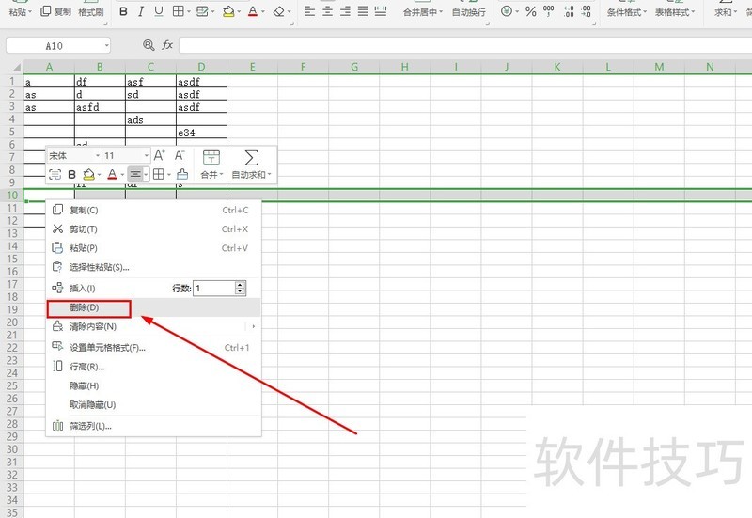Open the 条件格式 dropdown
Image resolution: width=752 pixels, height=518 pixels.
click(x=627, y=12)
